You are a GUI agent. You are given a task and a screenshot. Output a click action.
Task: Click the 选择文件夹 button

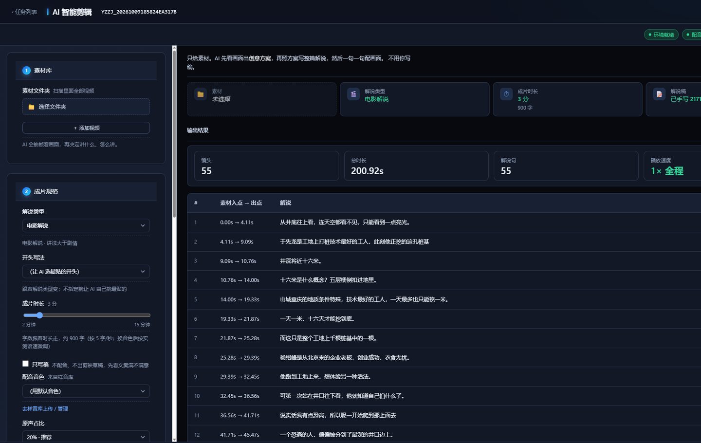click(86, 107)
